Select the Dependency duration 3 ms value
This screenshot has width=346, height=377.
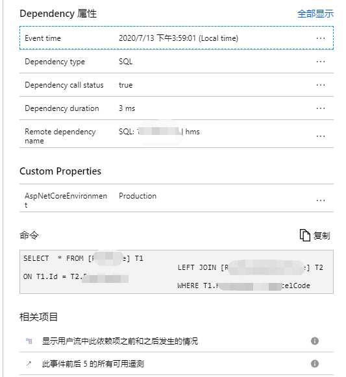point(127,108)
